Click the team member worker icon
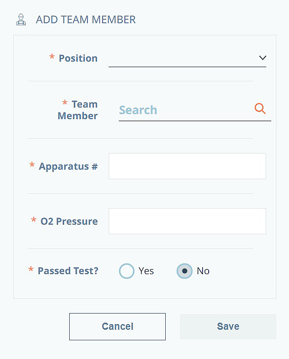This screenshot has width=289, height=359. (21, 20)
